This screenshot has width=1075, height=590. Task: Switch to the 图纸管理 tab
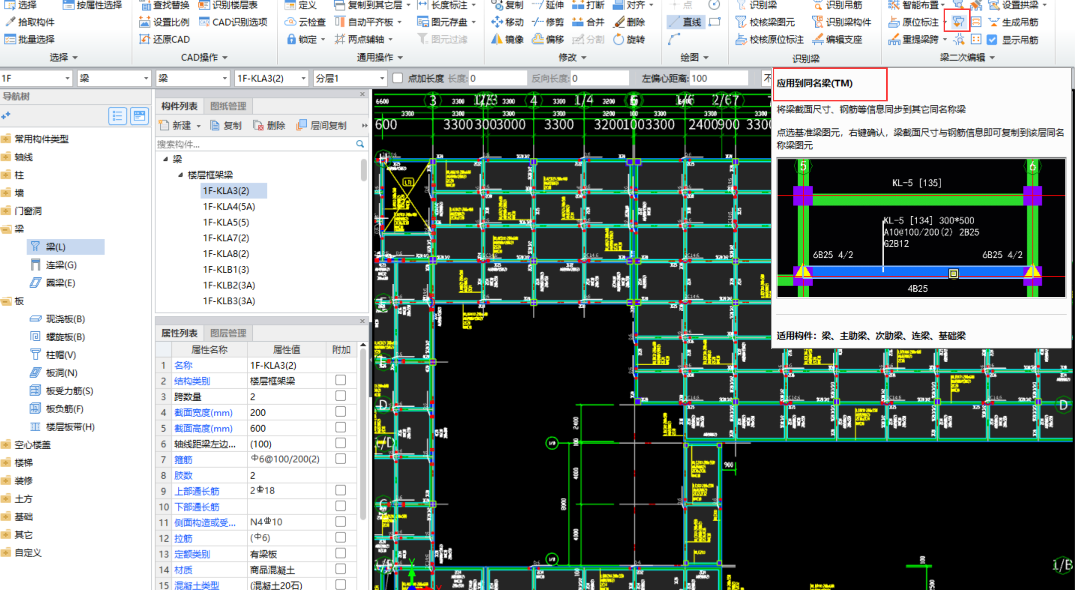point(228,106)
